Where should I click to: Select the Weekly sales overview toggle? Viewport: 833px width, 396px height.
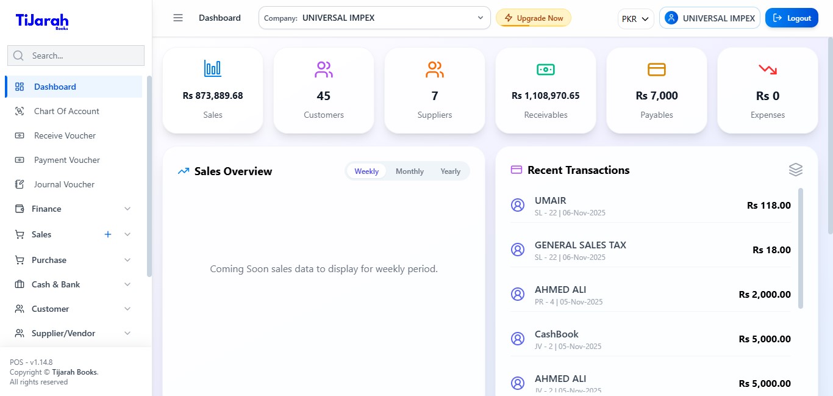pos(366,171)
